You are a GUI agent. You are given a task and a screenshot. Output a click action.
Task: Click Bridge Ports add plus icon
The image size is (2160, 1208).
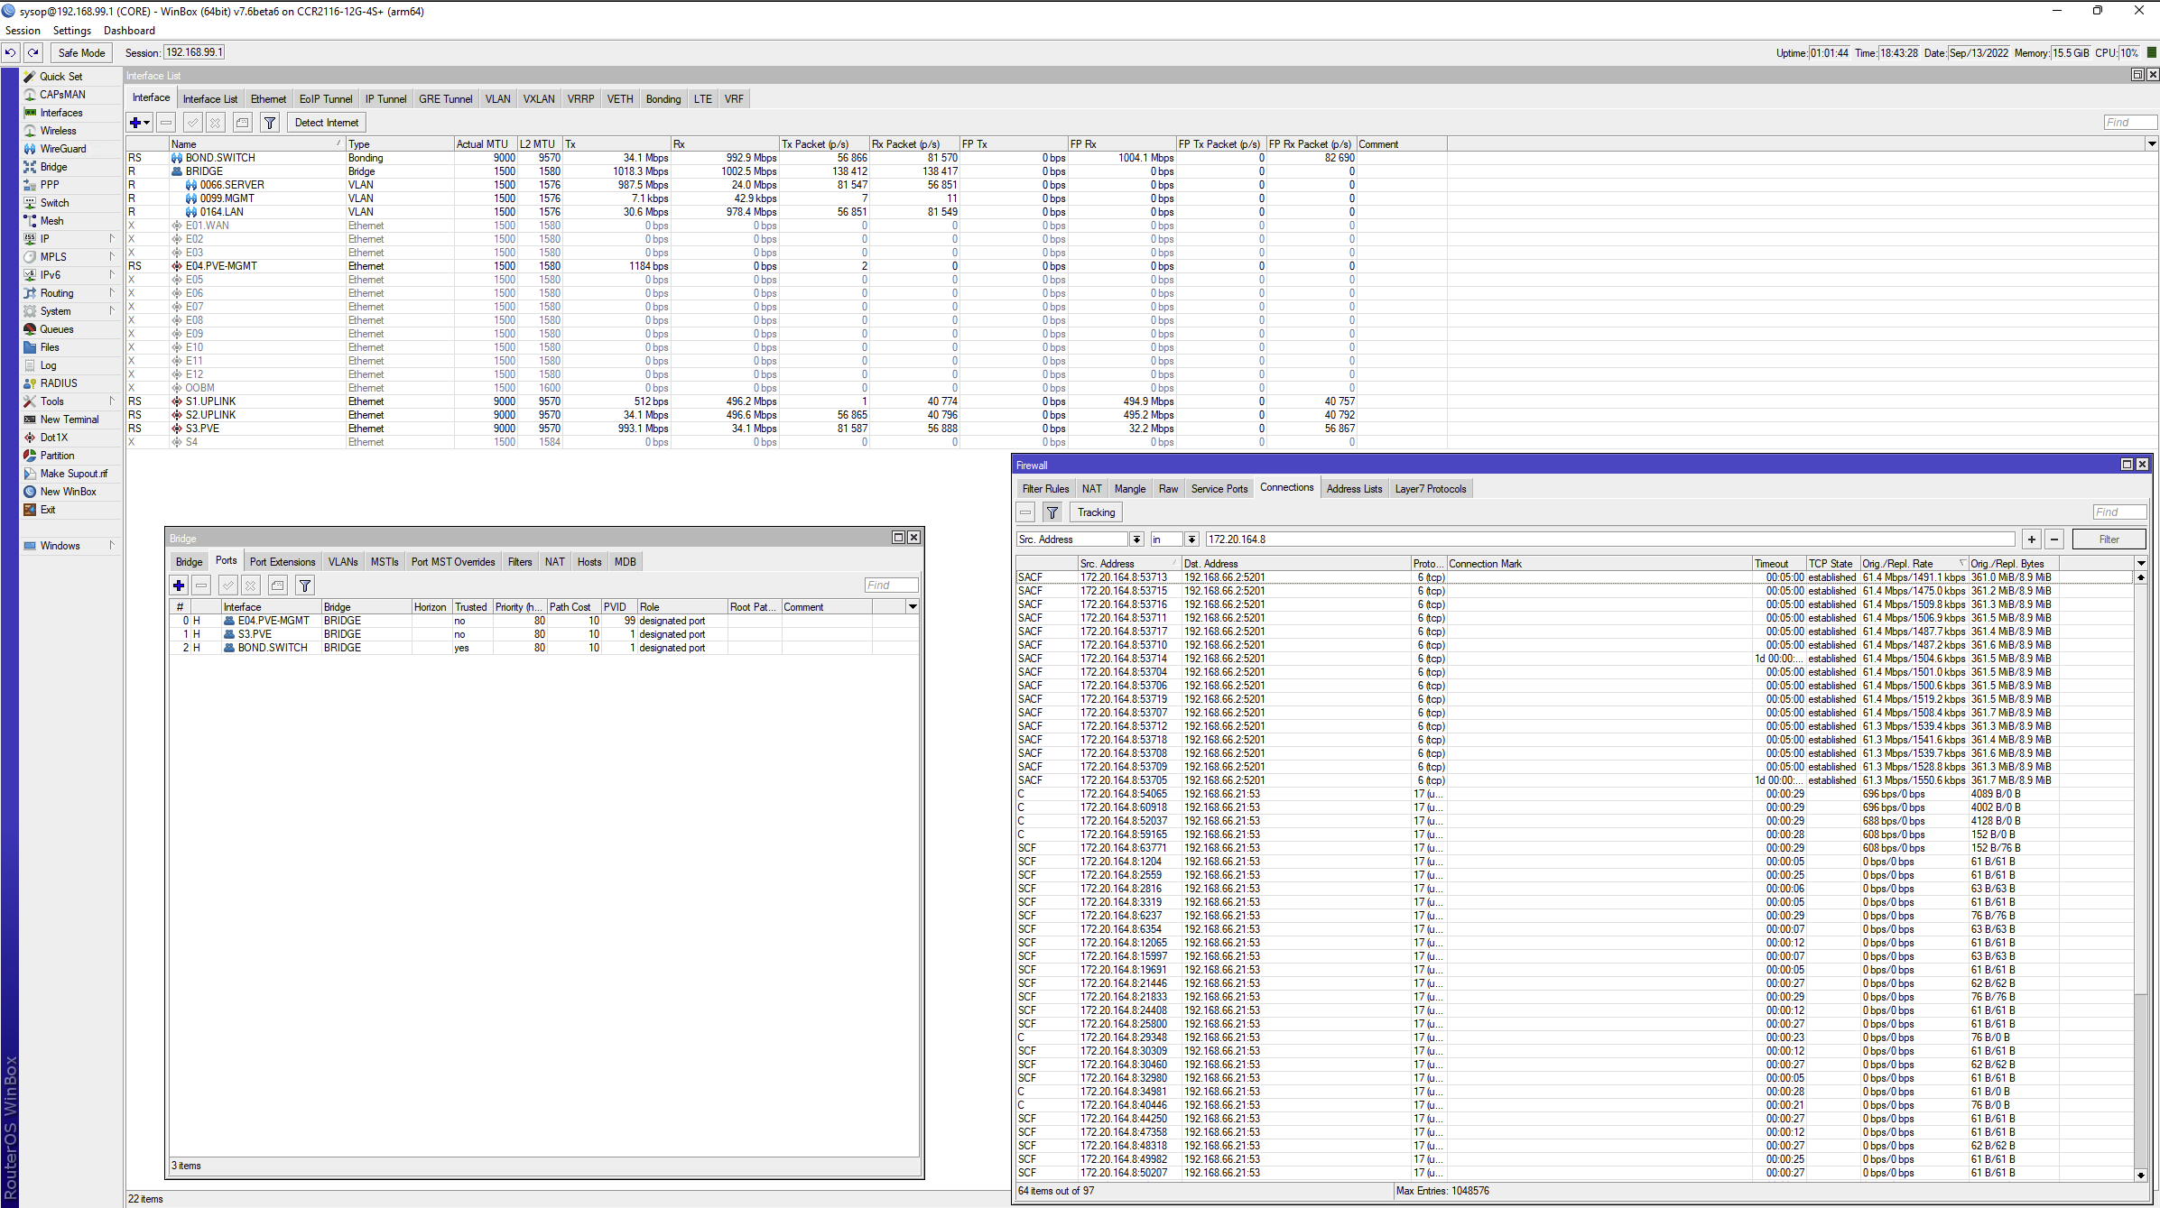(179, 586)
